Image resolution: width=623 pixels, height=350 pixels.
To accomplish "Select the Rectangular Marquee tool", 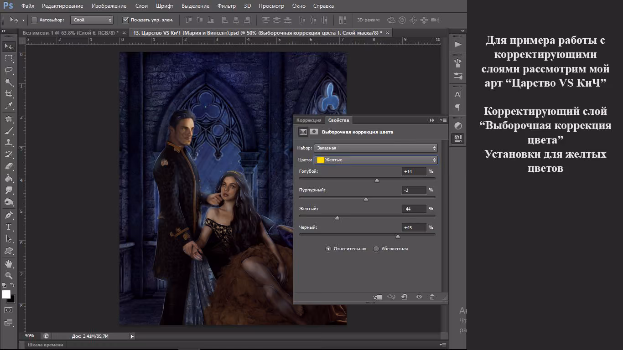I will click(8, 58).
